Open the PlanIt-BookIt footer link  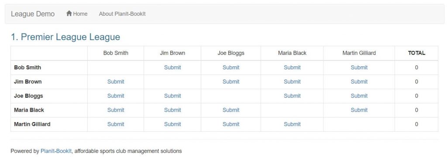(56, 151)
